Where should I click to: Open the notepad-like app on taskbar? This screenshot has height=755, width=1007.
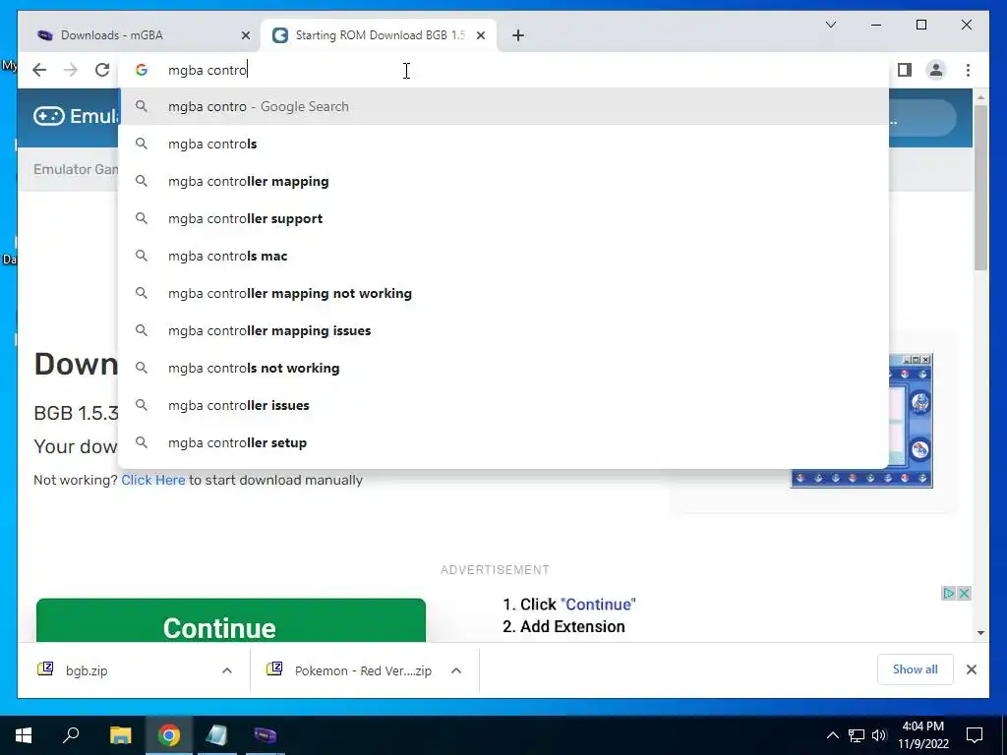[217, 735]
